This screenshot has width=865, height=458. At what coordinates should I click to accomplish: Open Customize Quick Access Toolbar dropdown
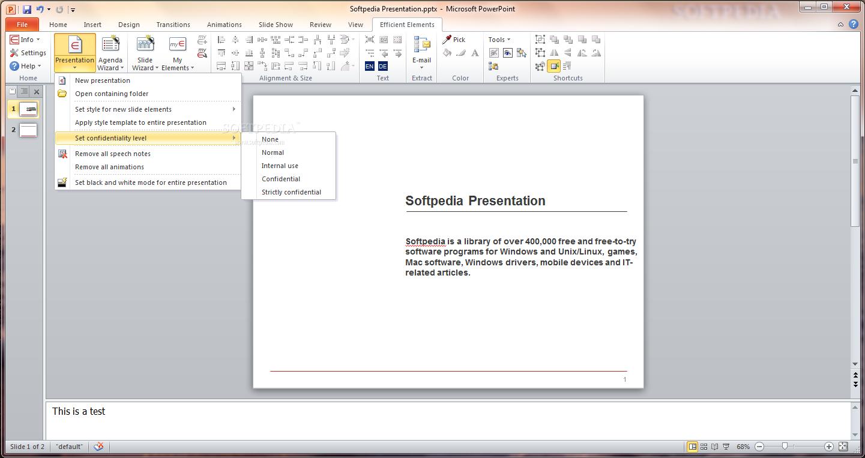click(x=73, y=10)
